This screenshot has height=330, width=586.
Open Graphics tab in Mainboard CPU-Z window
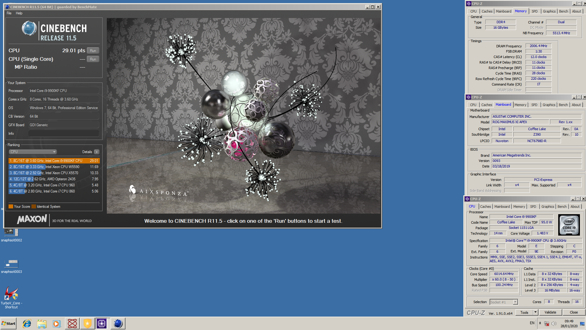click(549, 105)
